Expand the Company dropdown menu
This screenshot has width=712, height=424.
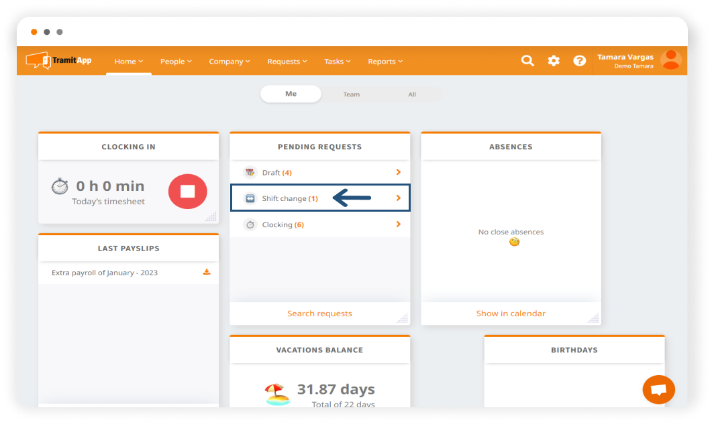pos(229,62)
